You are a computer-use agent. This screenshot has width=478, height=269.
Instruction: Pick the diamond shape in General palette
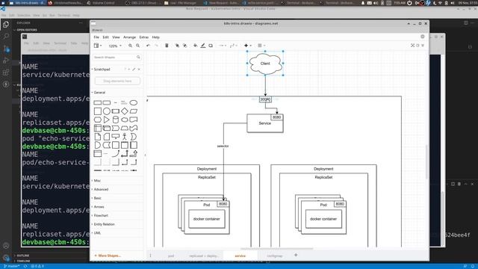125,111
